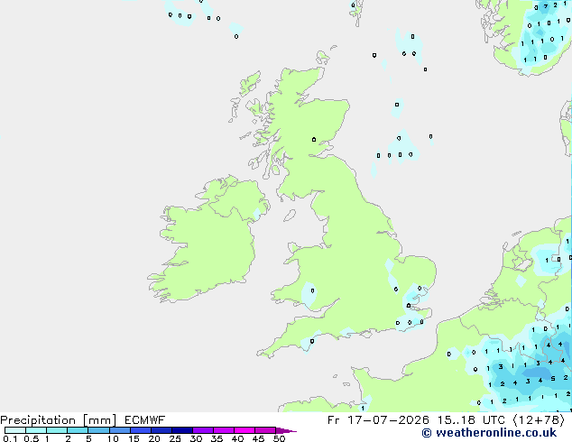Click the legend scale label '35'

point(217,438)
